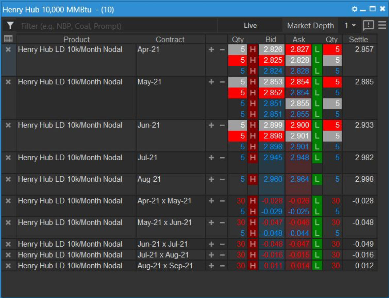Click the Bid column header
The image size is (389, 298).
pyautogui.click(x=271, y=40)
